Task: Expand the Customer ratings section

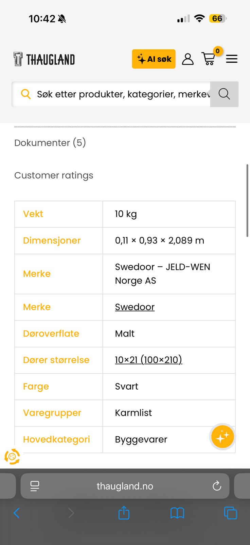Action: pos(54,175)
